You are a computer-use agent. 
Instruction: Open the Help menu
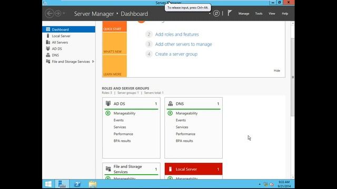point(285,14)
